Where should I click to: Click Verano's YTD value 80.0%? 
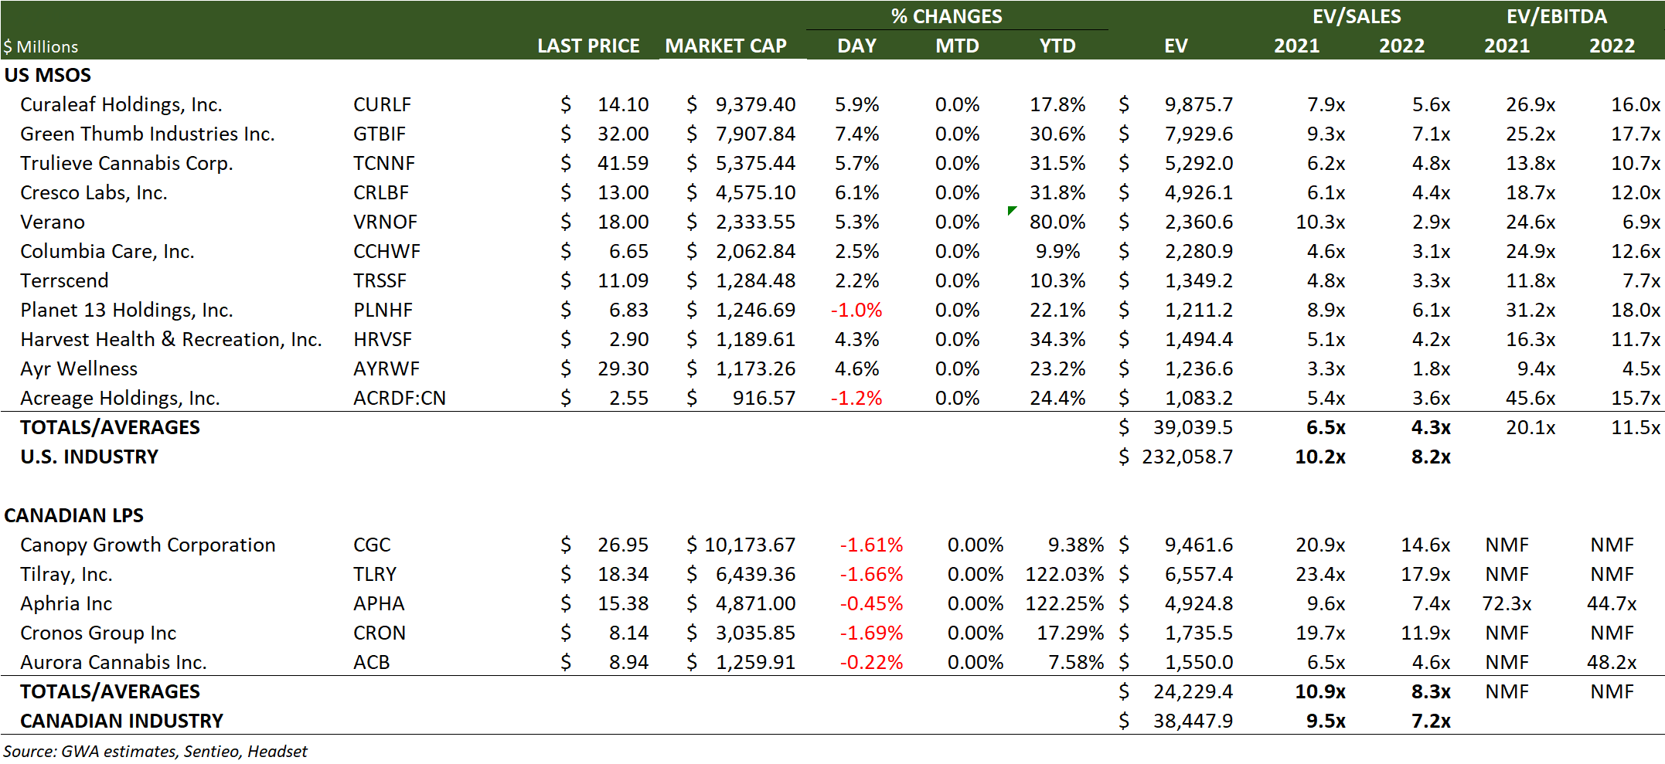[1057, 222]
